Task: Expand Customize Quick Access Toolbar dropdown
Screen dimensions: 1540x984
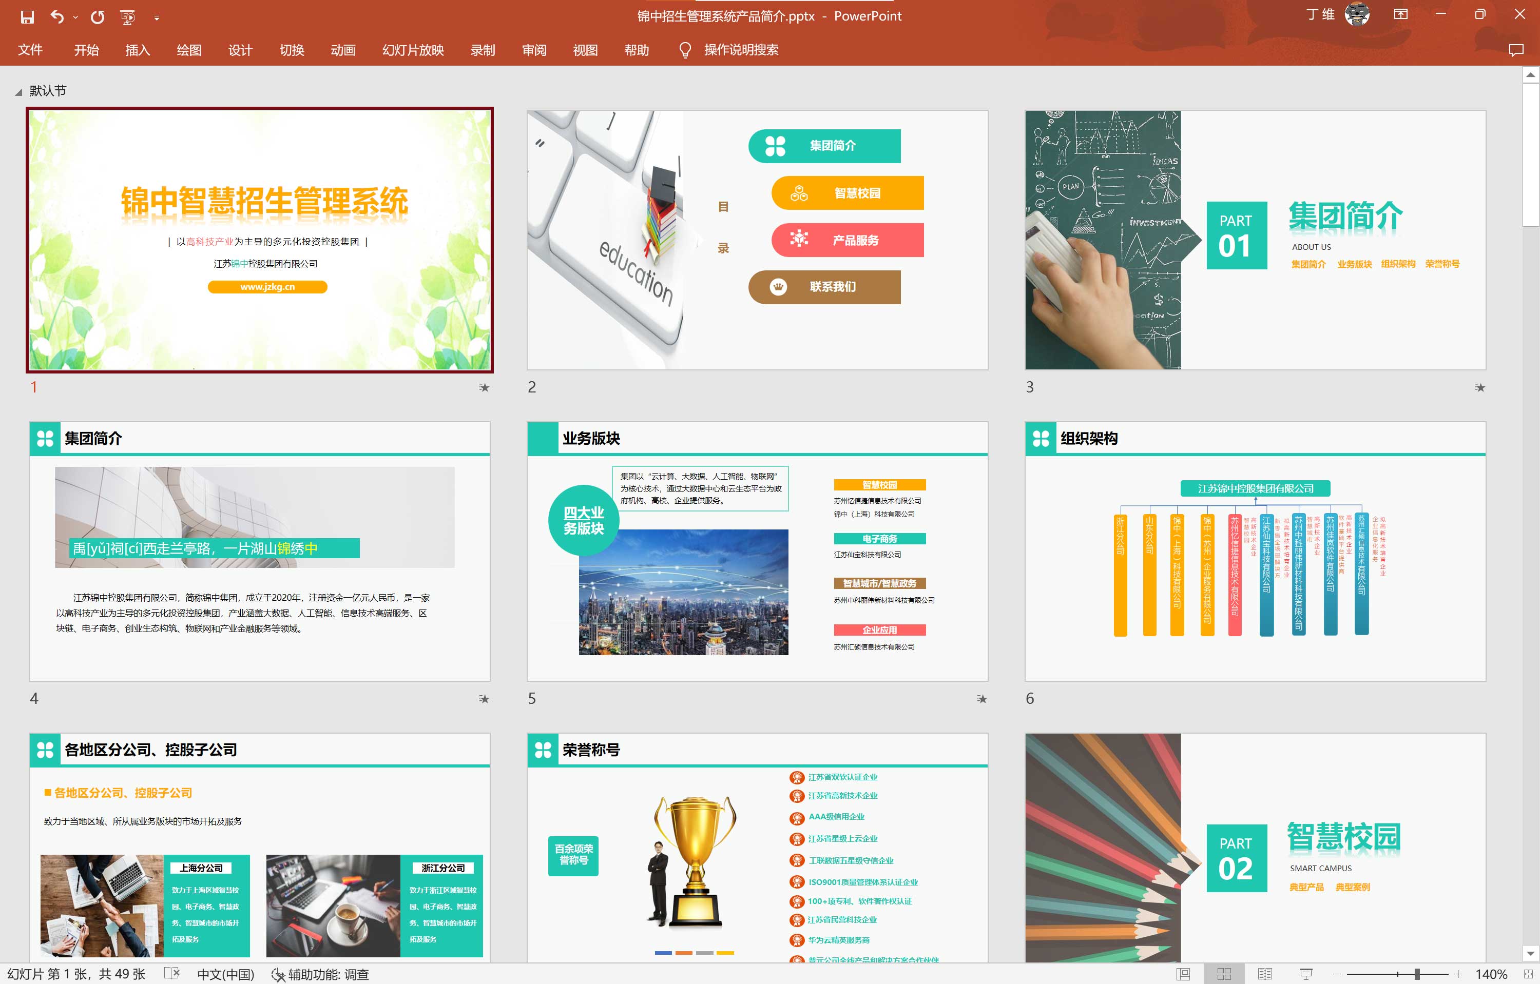Action: click(157, 18)
